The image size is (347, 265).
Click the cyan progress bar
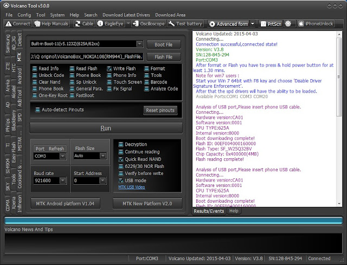click(x=173, y=221)
